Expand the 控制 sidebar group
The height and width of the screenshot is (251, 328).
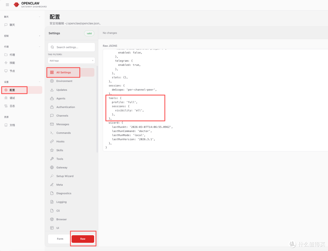(x=22, y=36)
